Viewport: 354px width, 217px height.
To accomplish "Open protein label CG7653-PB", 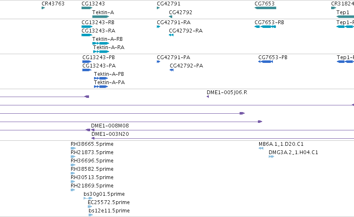I will (x=273, y=57).
